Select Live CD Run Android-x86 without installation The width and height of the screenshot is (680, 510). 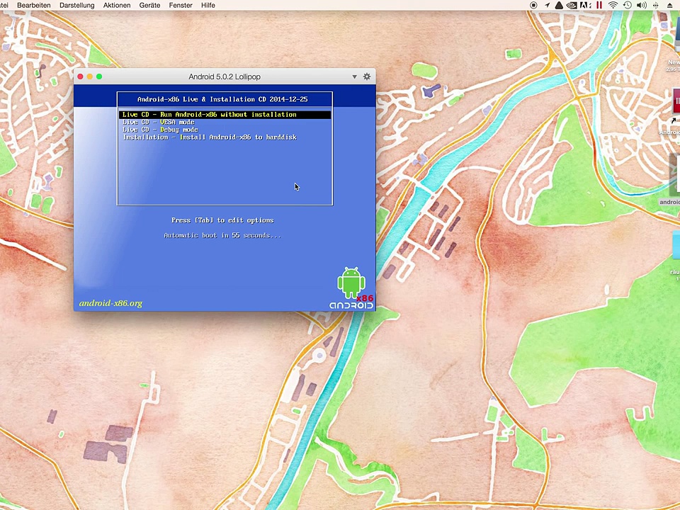pyautogui.click(x=209, y=115)
